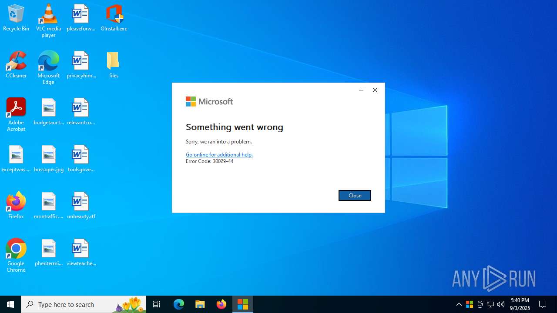Select the unbeauty.rtf document

[x=81, y=206]
